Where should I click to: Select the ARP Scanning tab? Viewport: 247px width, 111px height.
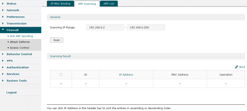(x=87, y=4)
